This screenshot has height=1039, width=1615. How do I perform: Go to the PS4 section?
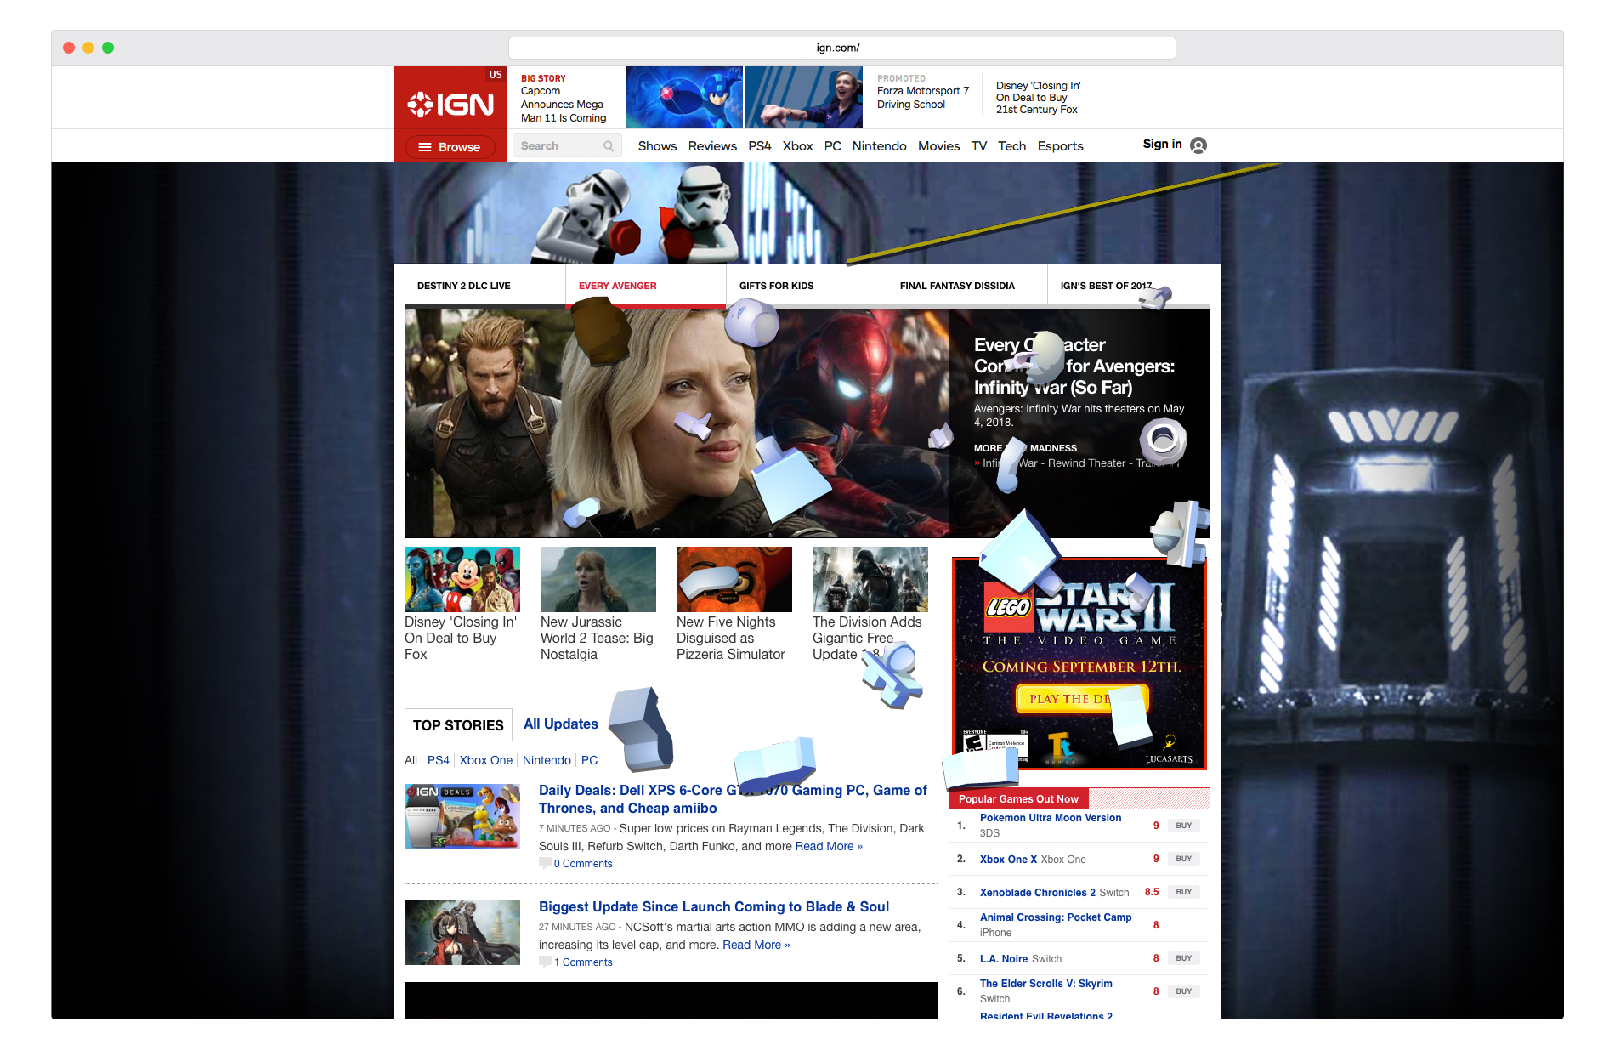(760, 146)
